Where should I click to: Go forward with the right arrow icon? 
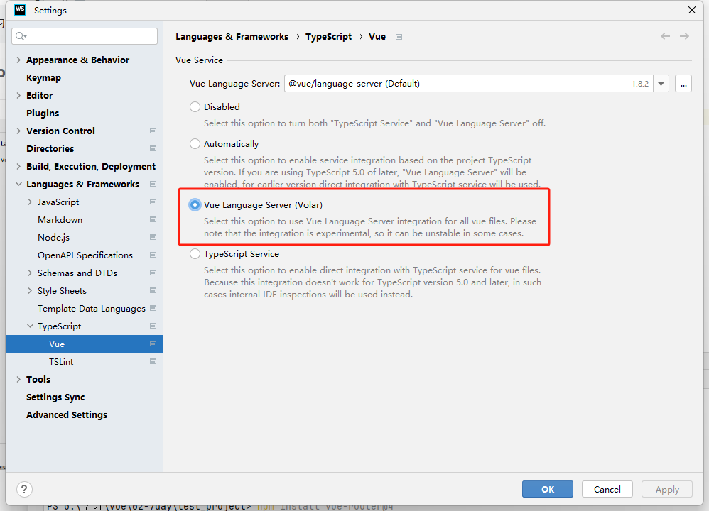(685, 36)
